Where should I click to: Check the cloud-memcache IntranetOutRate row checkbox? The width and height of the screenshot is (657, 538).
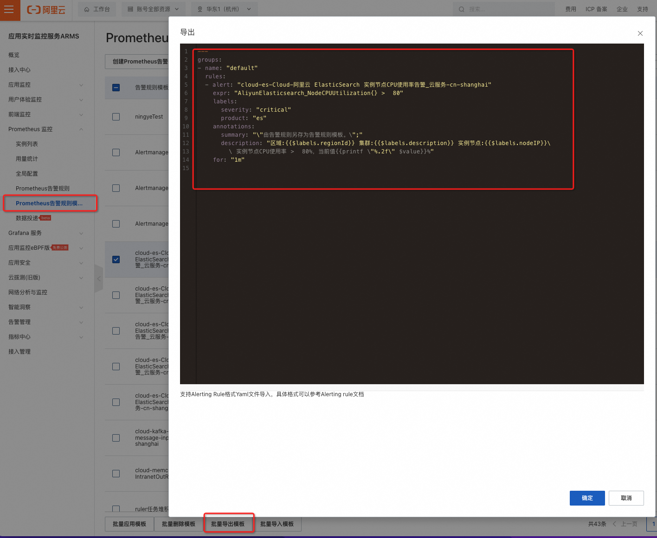coord(116,474)
